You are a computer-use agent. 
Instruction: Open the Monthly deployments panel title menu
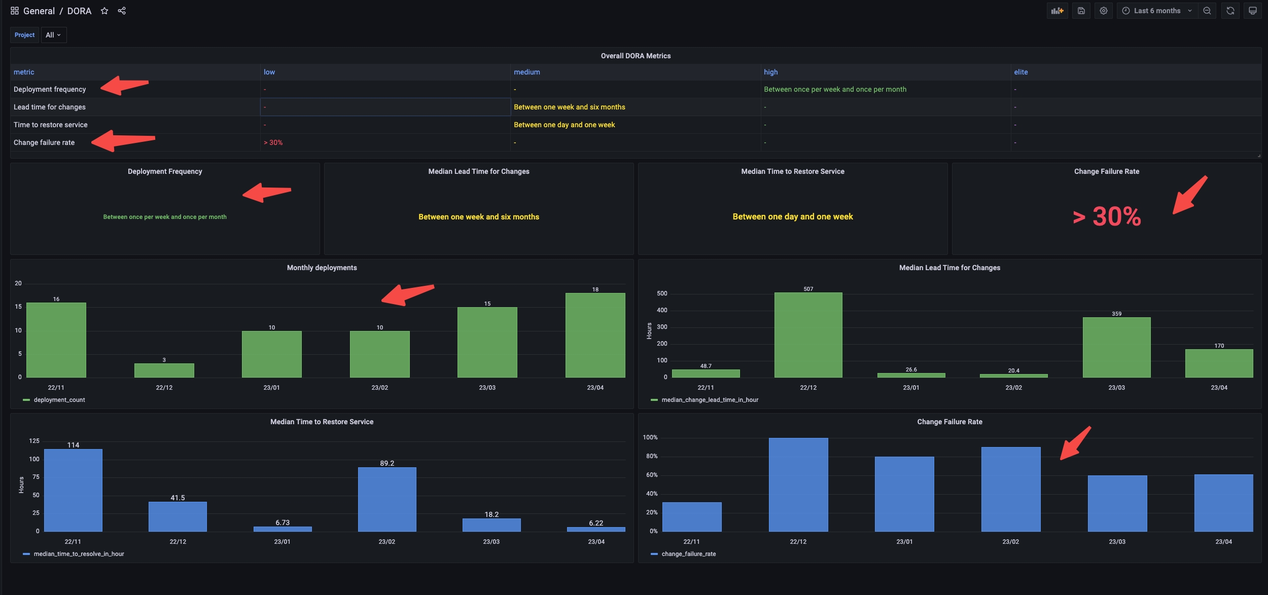coord(322,268)
